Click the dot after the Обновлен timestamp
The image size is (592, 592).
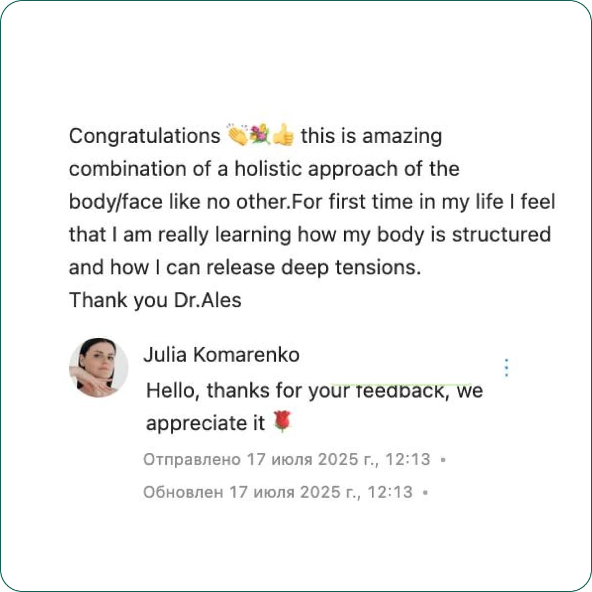click(x=425, y=493)
